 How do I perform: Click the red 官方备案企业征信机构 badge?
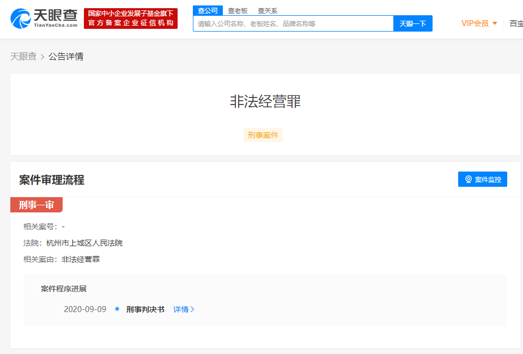(131, 18)
